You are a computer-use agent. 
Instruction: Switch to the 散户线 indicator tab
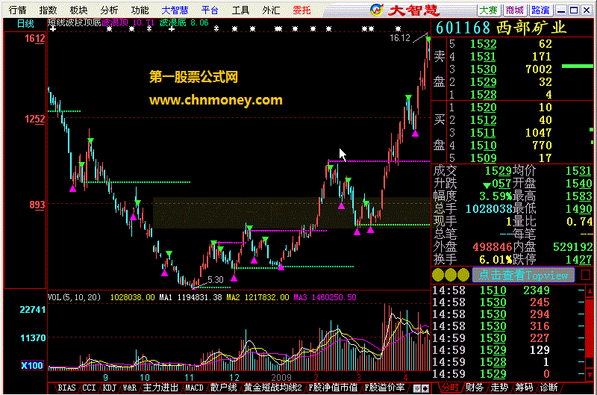(x=223, y=388)
